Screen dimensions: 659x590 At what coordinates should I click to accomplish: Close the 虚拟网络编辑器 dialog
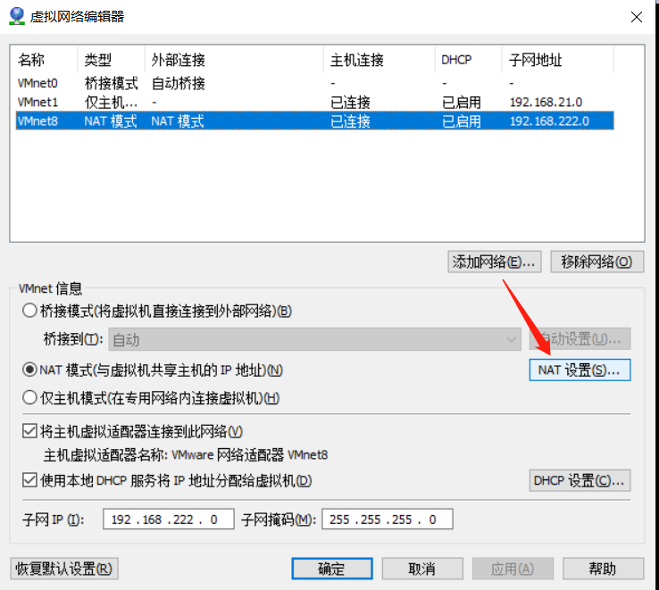click(637, 17)
